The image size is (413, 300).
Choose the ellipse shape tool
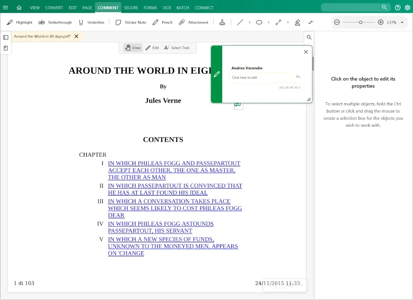(259, 22)
